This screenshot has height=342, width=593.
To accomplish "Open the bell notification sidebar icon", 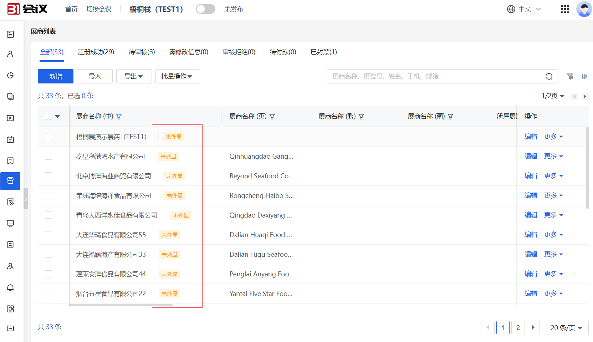I will 10,287.
